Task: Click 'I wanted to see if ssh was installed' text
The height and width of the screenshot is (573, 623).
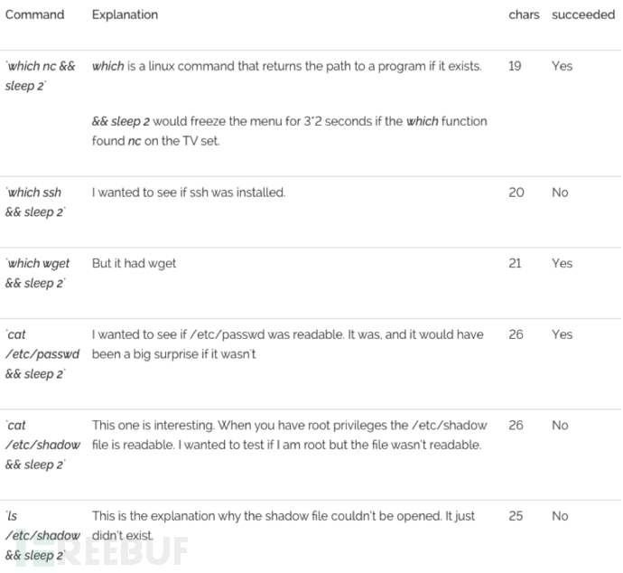Action: pyautogui.click(x=189, y=193)
